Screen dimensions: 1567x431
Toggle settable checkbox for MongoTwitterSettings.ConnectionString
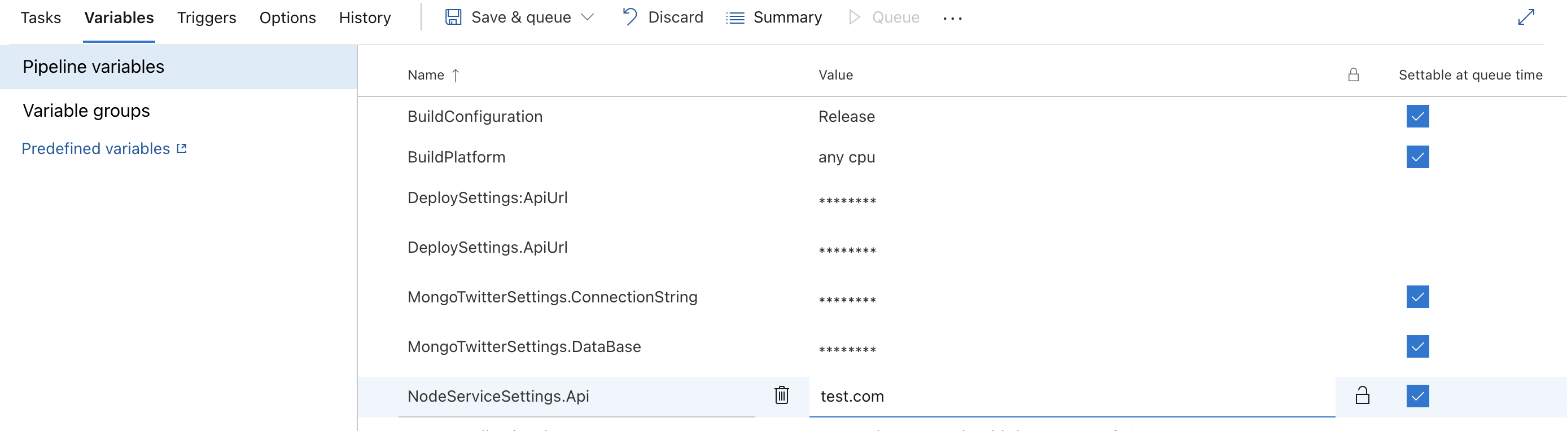click(x=1417, y=297)
